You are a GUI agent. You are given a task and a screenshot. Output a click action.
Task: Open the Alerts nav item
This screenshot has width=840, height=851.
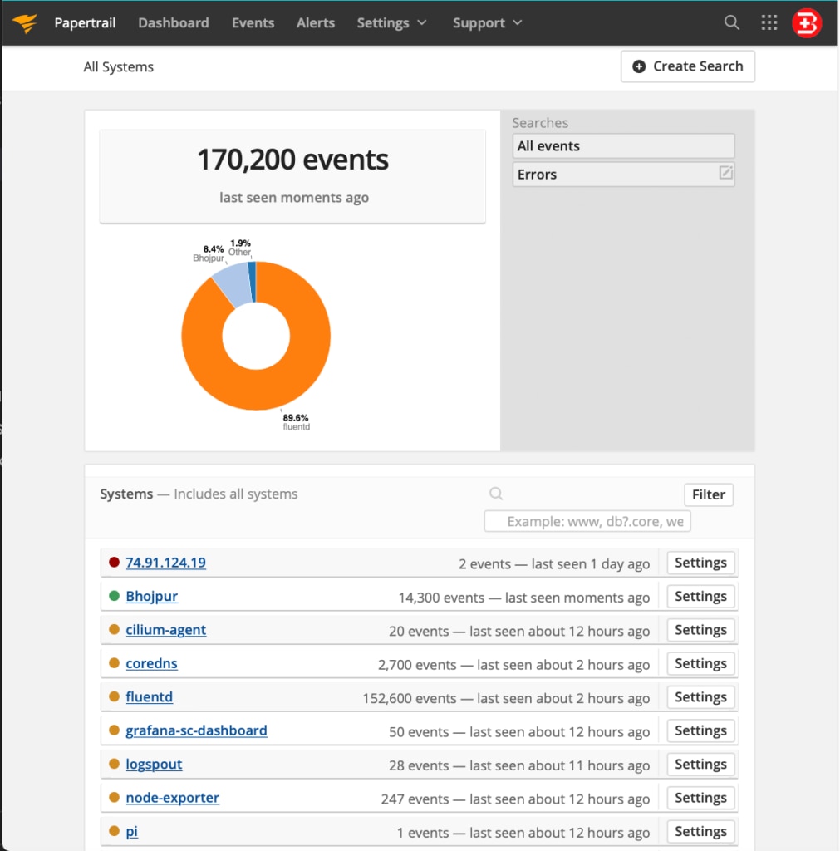(x=315, y=22)
